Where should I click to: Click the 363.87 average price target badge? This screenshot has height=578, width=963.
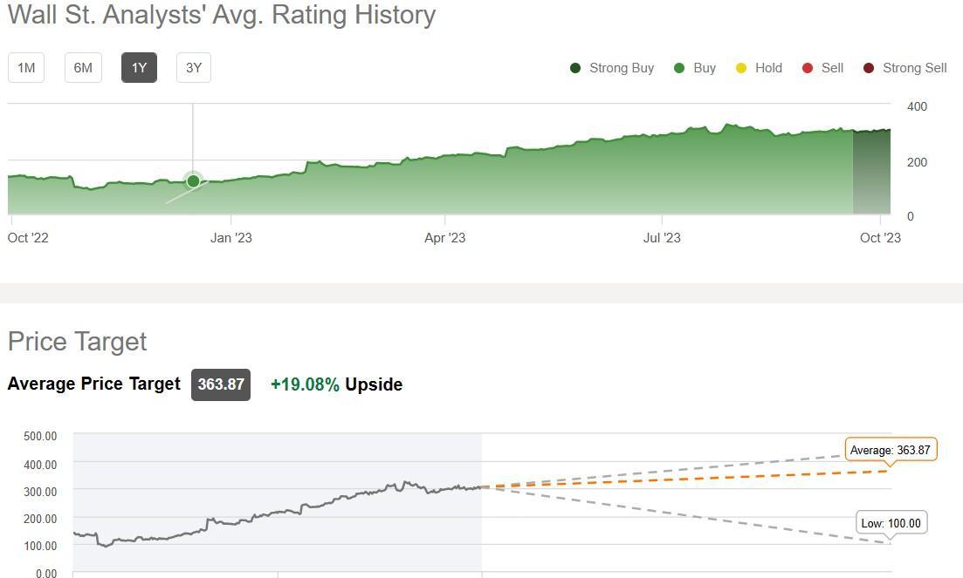coord(221,384)
